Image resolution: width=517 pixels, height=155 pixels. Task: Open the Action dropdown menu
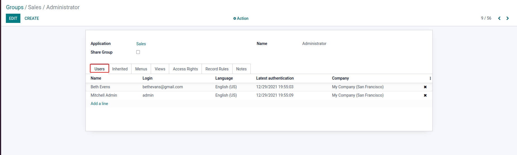241,18
